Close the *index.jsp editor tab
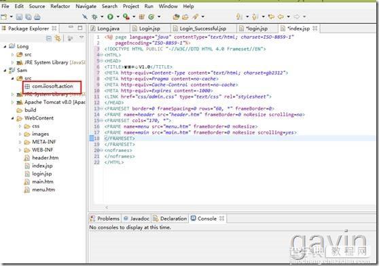 pos(314,28)
